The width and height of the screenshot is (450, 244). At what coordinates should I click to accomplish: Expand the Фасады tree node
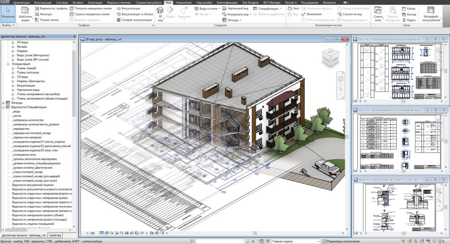click(13, 47)
